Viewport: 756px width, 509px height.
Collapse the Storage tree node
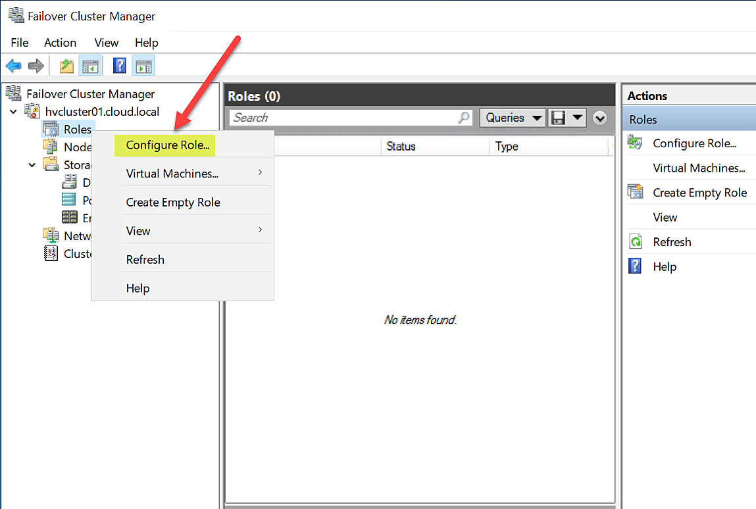(32, 165)
